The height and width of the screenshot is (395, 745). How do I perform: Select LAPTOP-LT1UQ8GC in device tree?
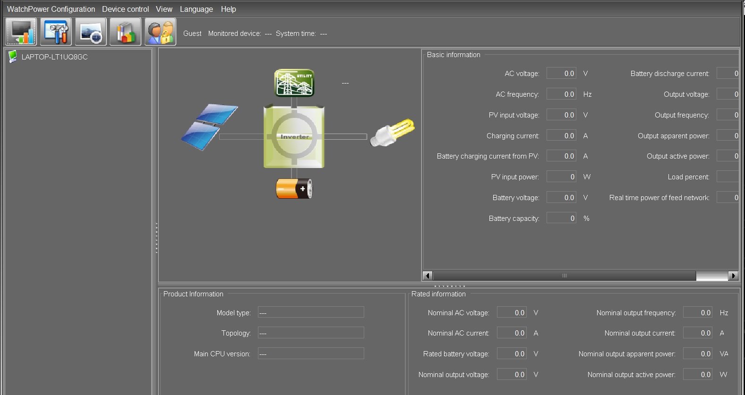click(54, 57)
